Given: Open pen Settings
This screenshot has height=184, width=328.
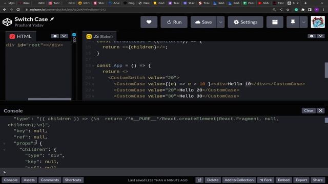Looking at the screenshot, I should point(245,22).
